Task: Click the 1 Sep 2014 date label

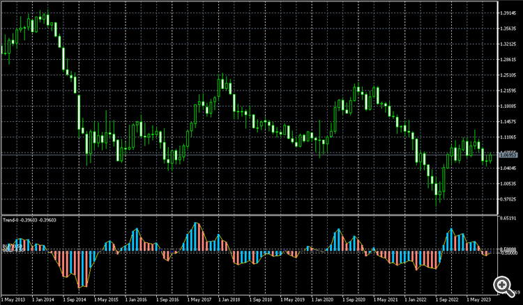Action: click(75, 299)
